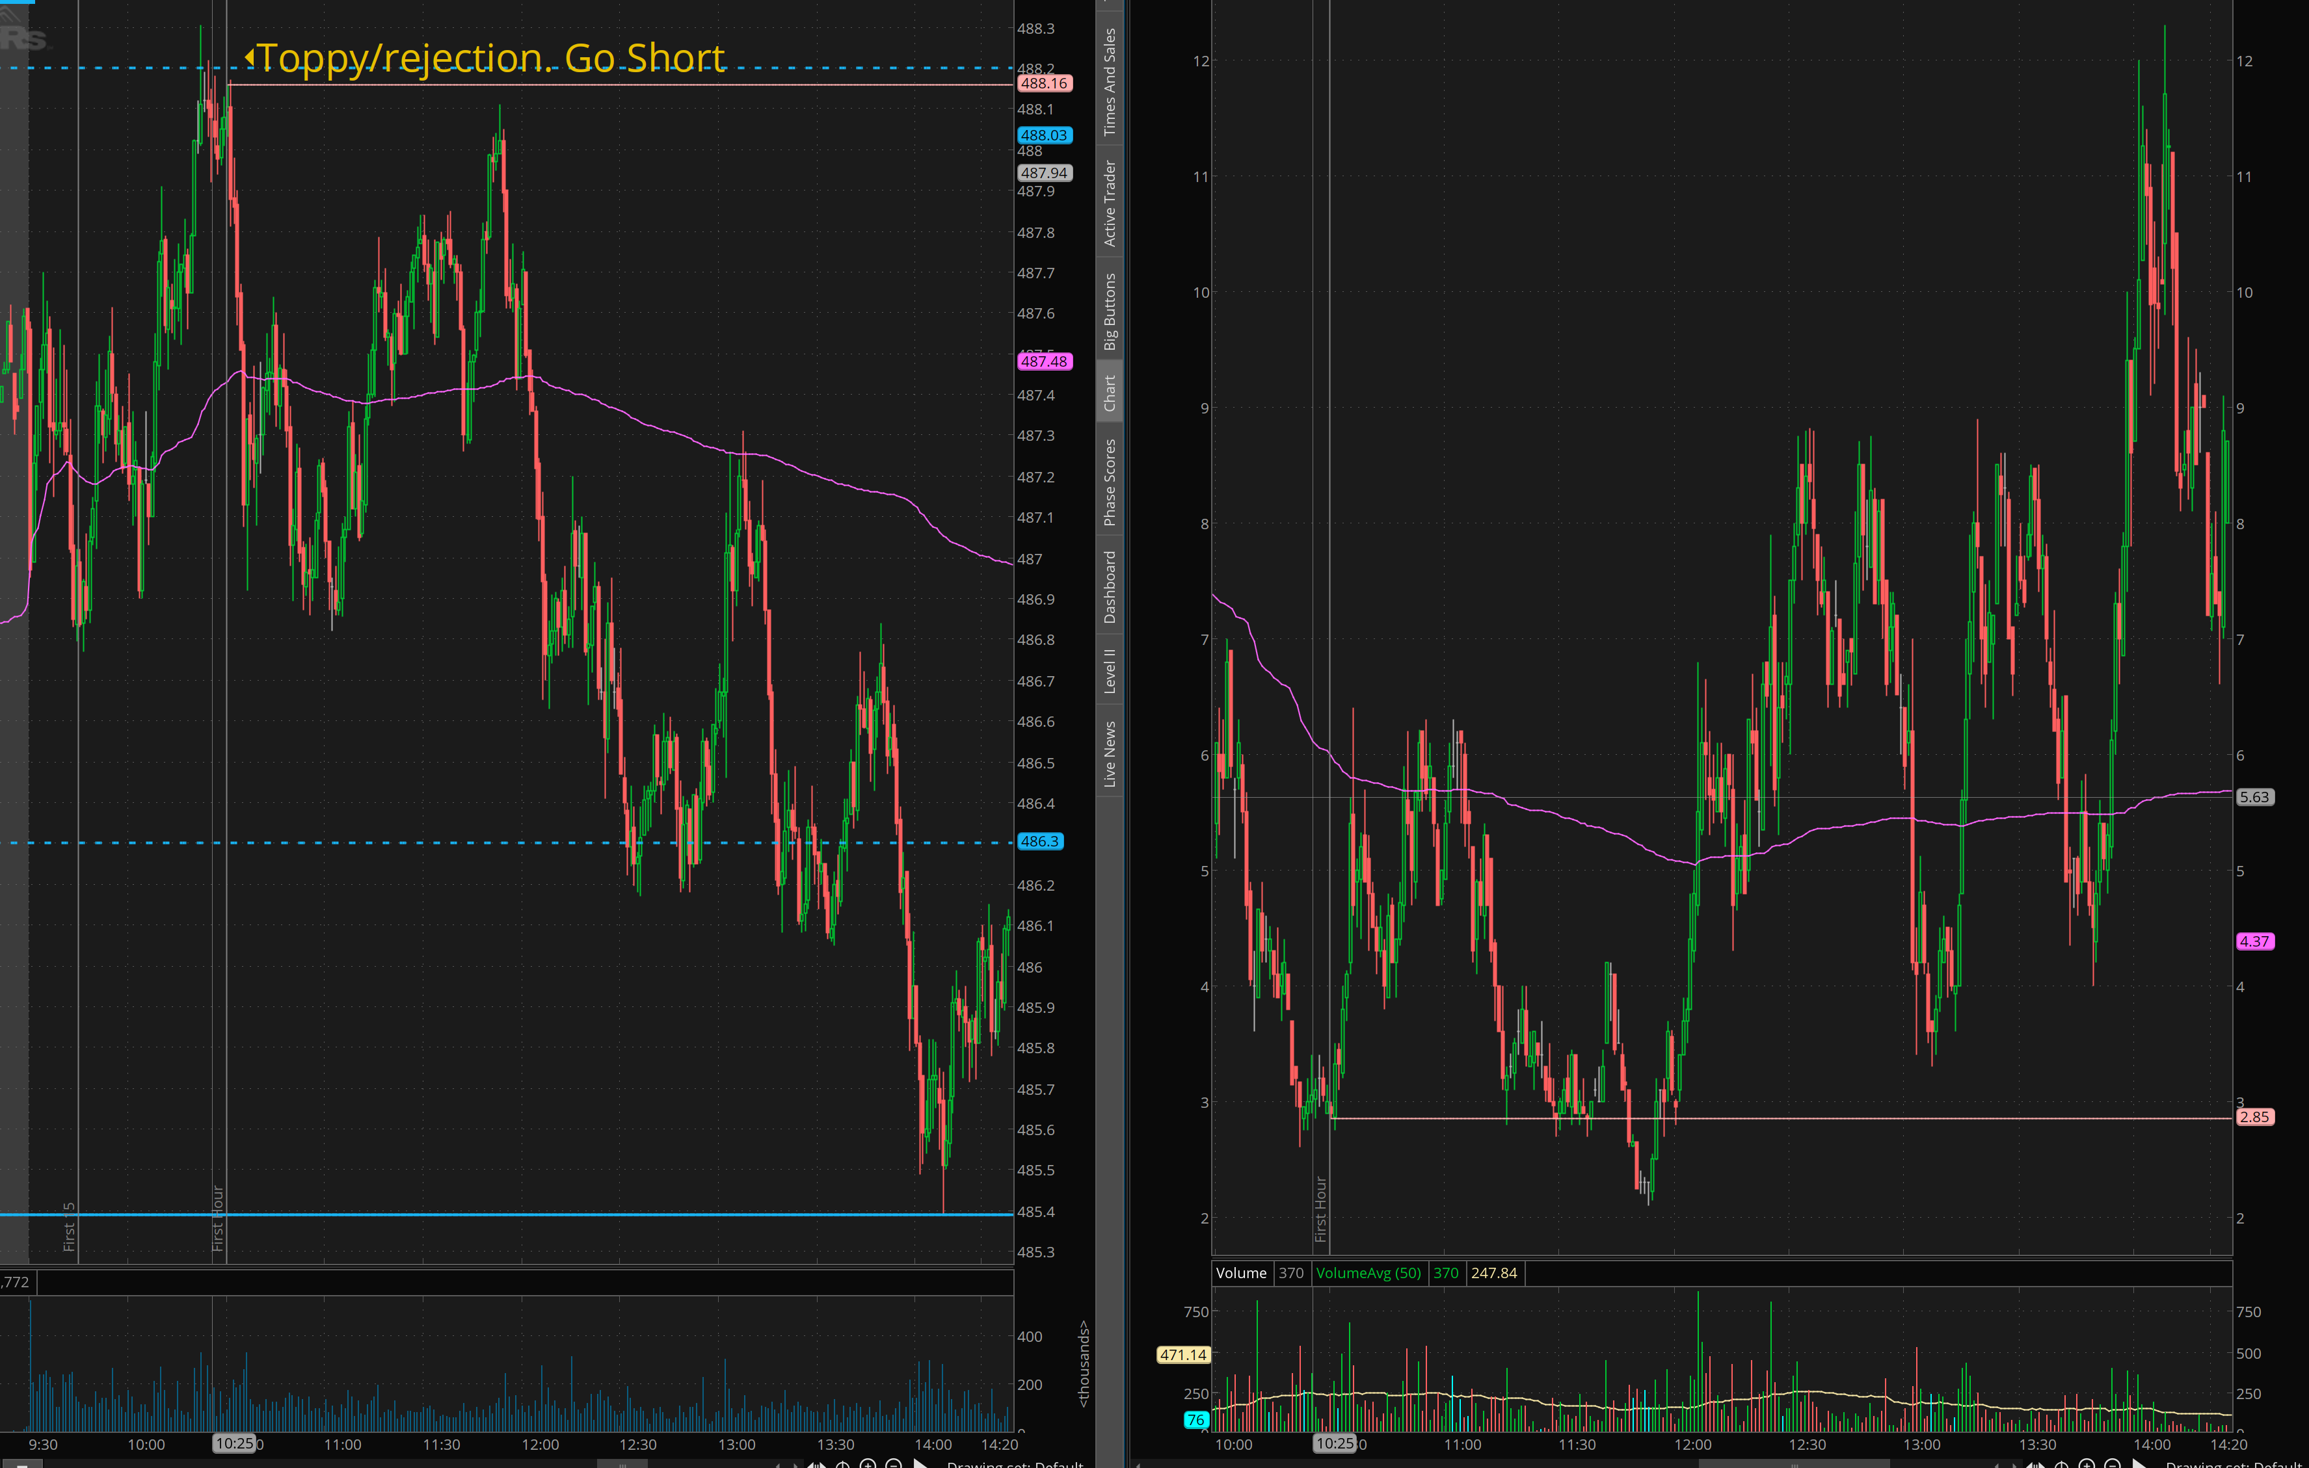Click zoom out icon below left chart

(x=894, y=1465)
